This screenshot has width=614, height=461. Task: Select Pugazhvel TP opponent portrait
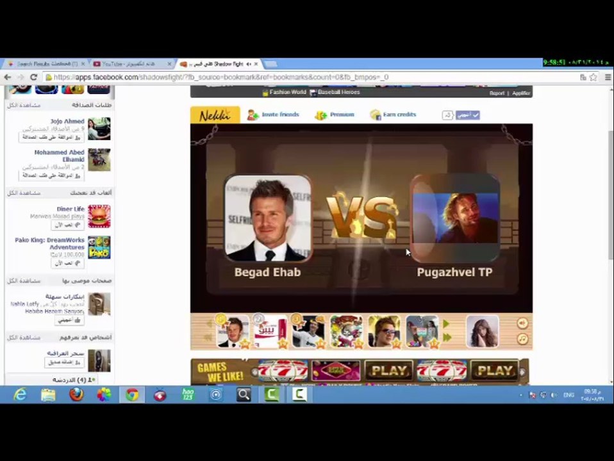coord(454,218)
